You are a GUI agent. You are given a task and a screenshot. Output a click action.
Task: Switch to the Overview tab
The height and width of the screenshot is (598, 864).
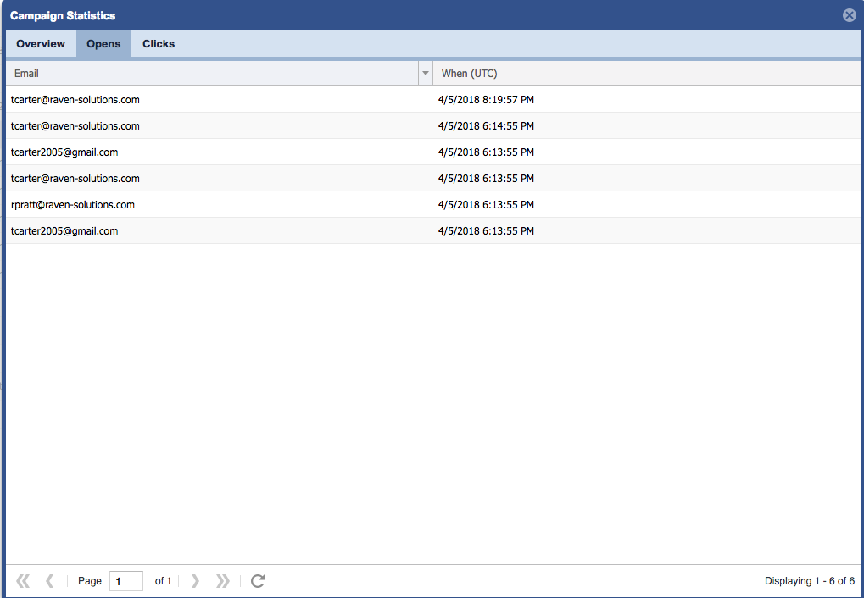[41, 44]
